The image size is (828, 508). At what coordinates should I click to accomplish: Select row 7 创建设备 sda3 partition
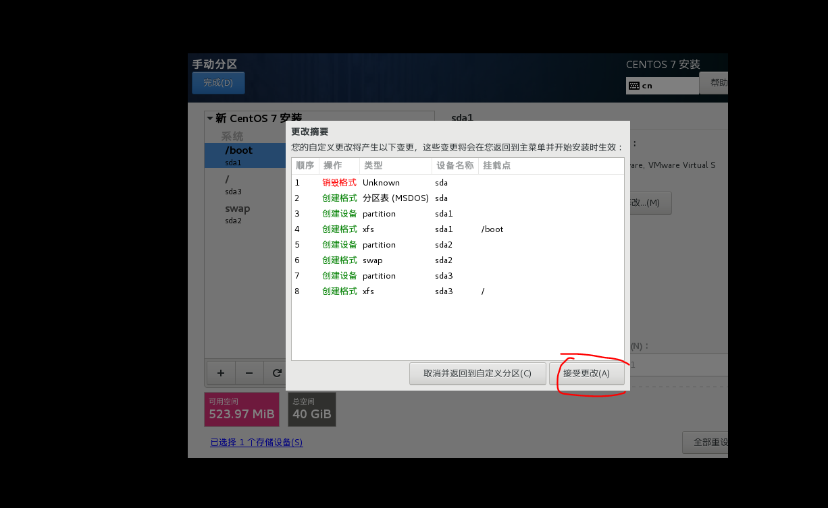(x=458, y=276)
